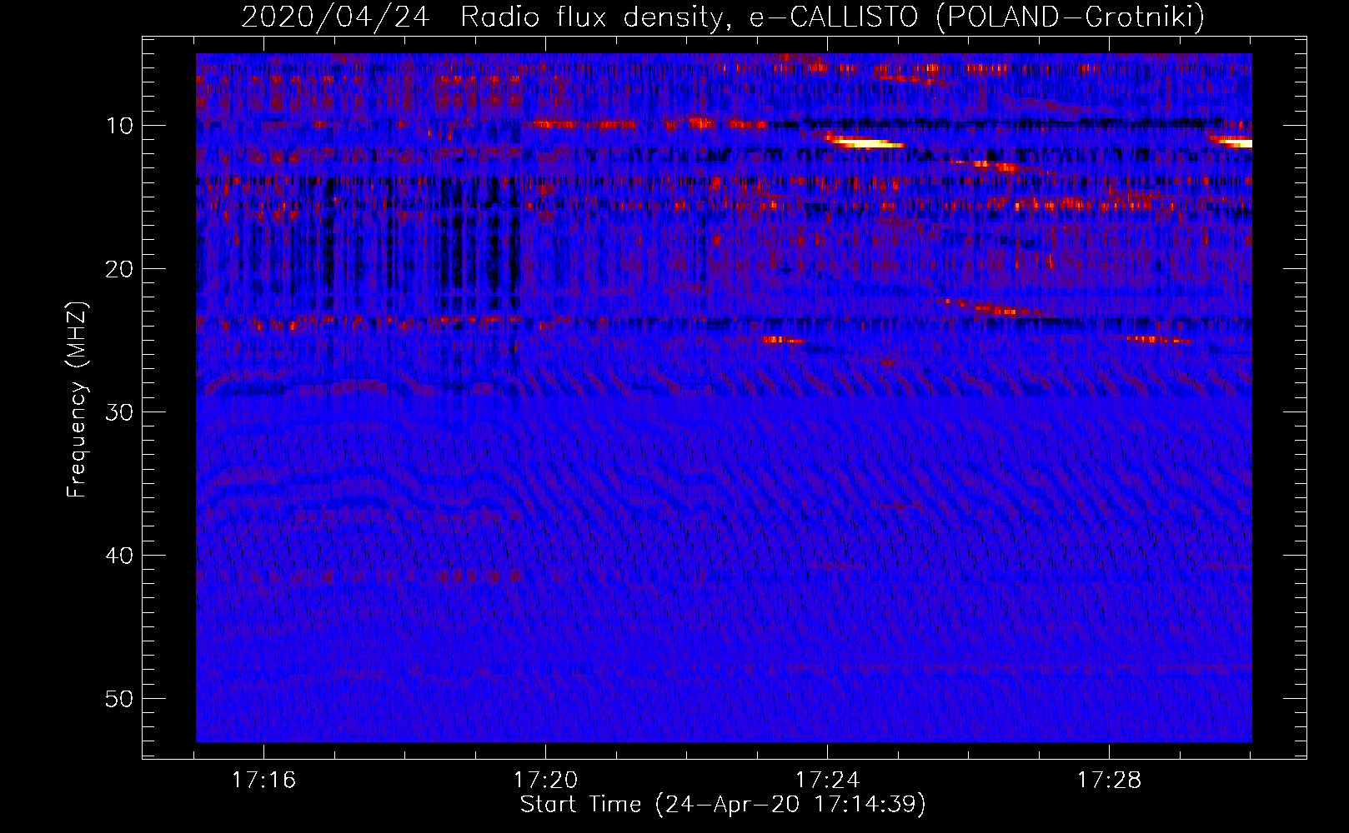This screenshot has width=1349, height=833.
Task: Click the red burst at 25 MHz near 17:23
Action: [783, 340]
